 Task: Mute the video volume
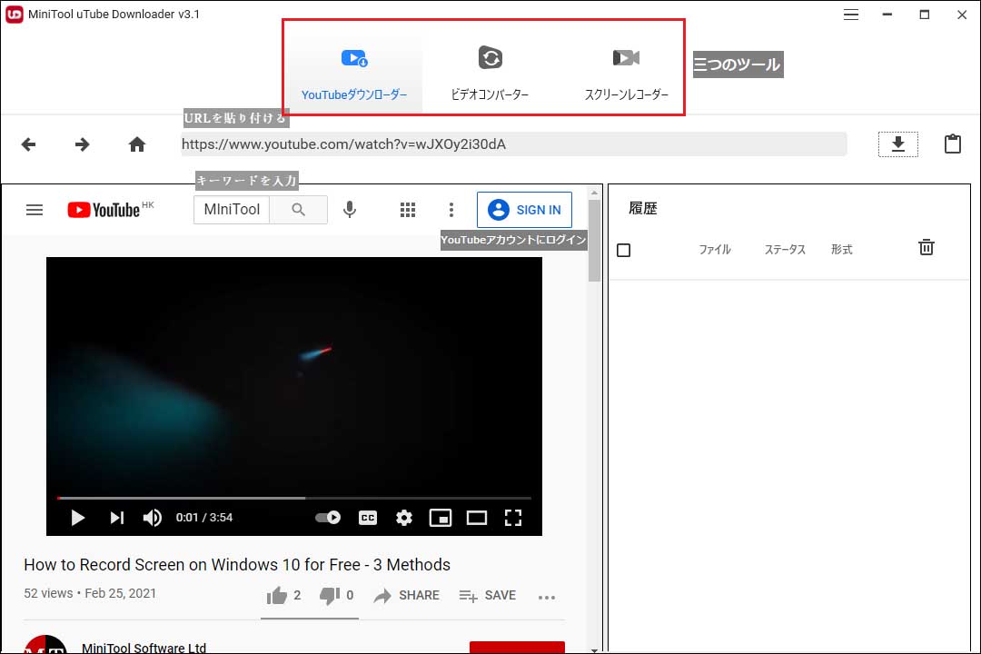[152, 518]
